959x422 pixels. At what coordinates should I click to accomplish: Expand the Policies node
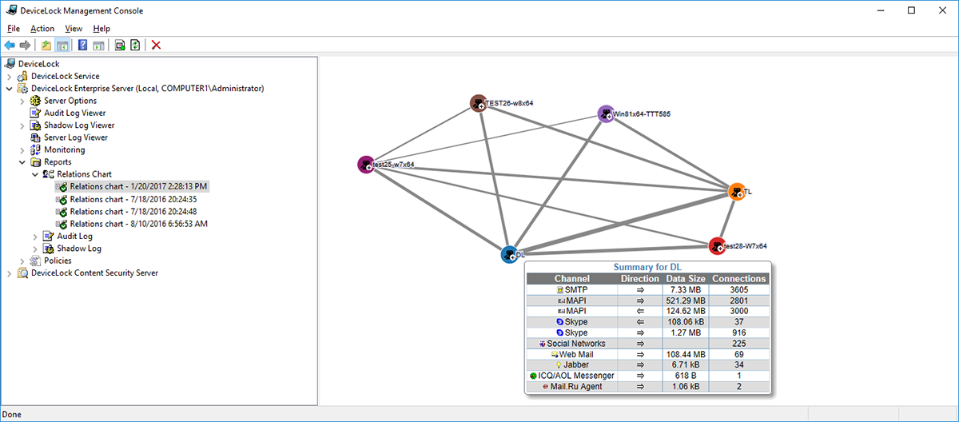(x=22, y=261)
